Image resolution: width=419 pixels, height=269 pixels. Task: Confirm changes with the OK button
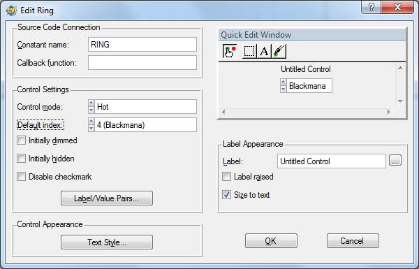pos(271,241)
